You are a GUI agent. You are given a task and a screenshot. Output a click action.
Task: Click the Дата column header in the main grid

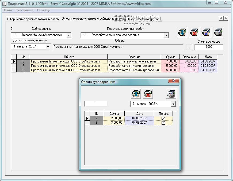pyautogui.click(x=208, y=57)
